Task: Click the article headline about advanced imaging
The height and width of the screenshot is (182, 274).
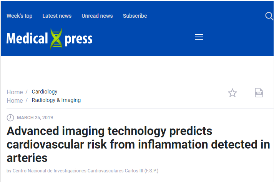Action: pyautogui.click(x=138, y=144)
